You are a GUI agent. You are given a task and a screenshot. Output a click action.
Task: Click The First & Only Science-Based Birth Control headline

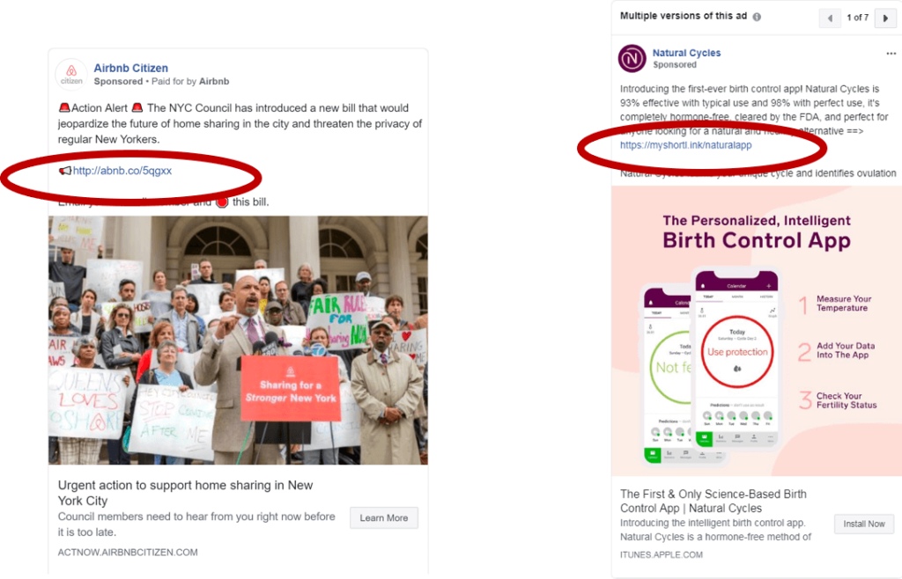[713, 501]
